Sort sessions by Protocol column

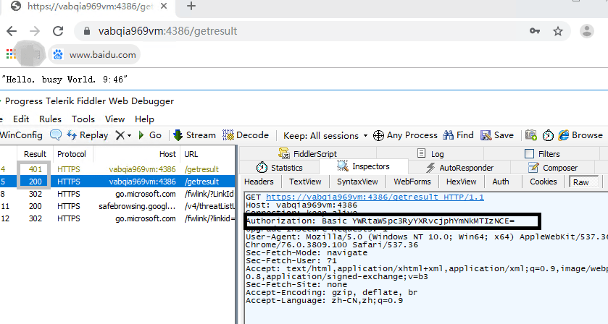(x=72, y=154)
